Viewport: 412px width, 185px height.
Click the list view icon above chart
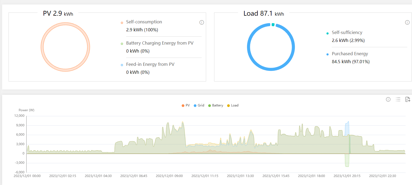click(x=398, y=100)
